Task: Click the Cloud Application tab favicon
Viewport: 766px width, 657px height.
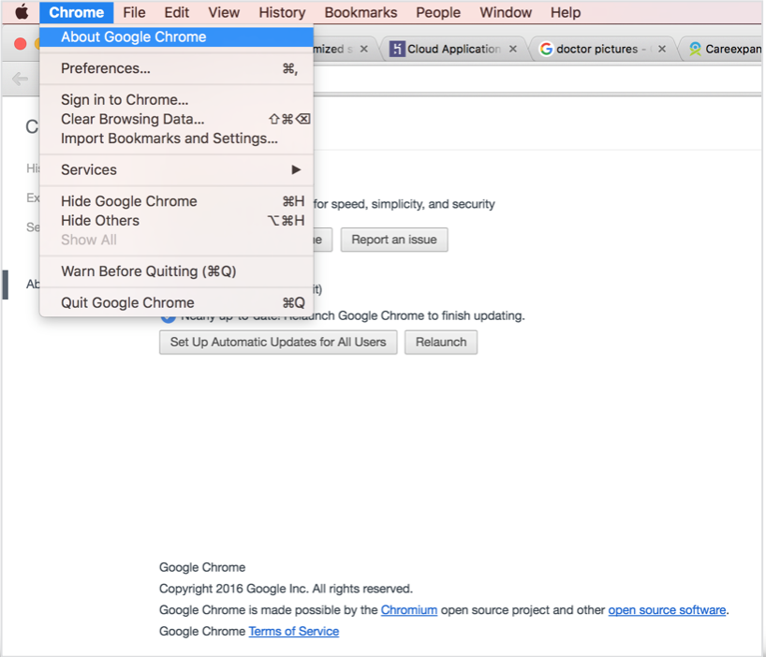Action: pos(397,49)
